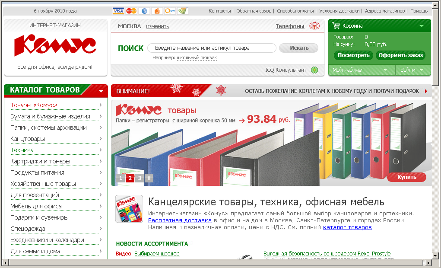Click the Купить button on the banner
The width and height of the screenshot is (441, 268).
[407, 177]
